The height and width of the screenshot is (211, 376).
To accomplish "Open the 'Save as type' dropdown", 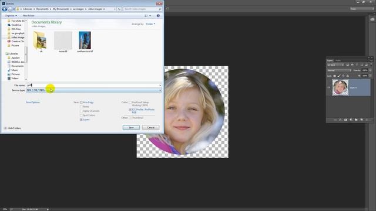I will [93, 90].
